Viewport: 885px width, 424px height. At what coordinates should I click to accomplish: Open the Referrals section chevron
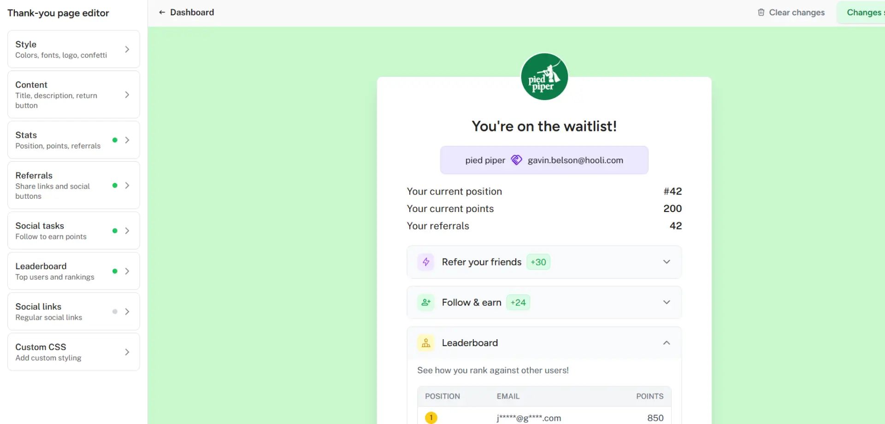tap(127, 185)
